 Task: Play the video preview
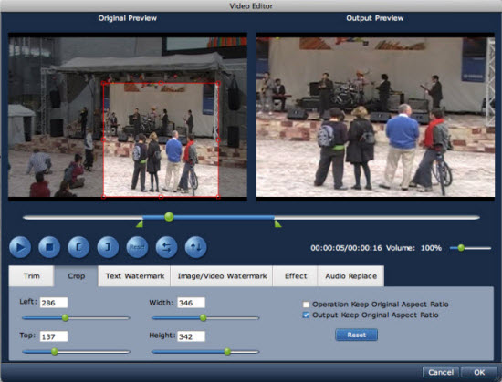pos(20,247)
